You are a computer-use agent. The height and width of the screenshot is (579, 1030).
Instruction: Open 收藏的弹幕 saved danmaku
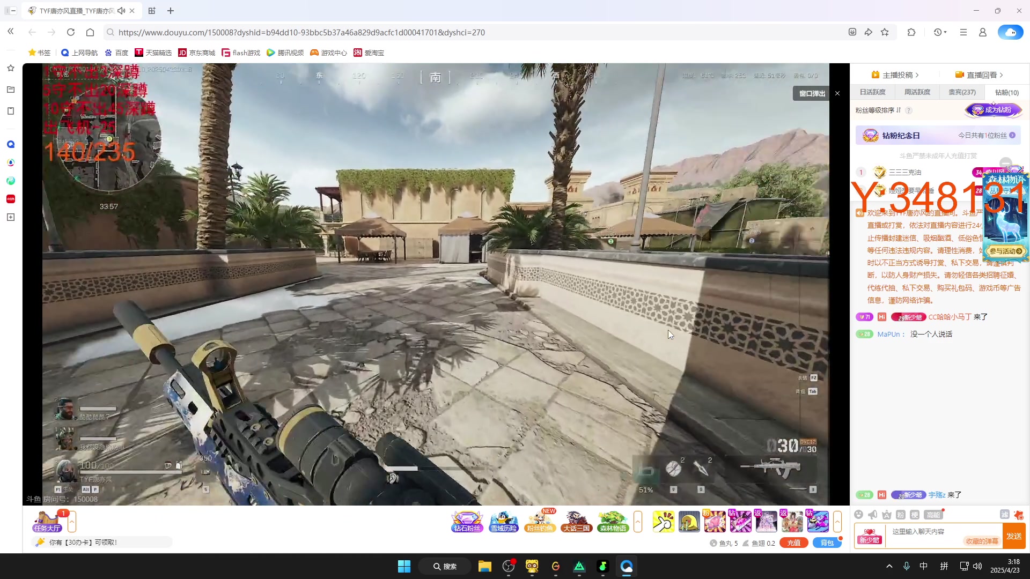point(982,541)
